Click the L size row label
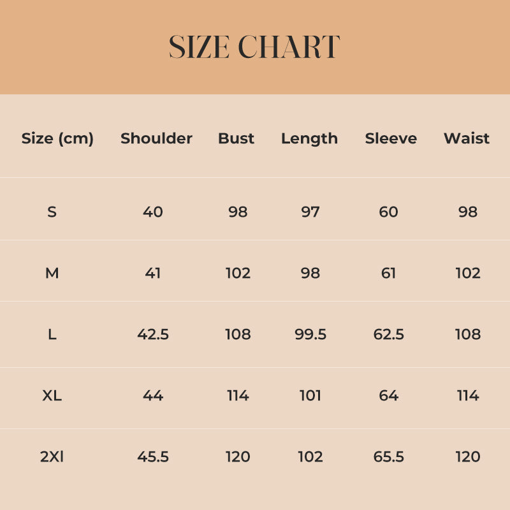Screen dimensions: 510x510 coord(52,334)
